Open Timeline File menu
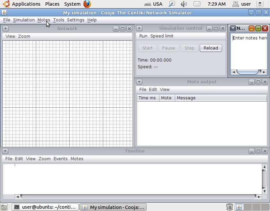270x211 pixels. (9, 159)
